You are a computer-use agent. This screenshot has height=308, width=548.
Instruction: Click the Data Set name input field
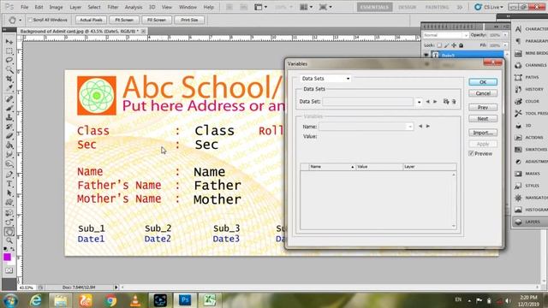coord(367,102)
